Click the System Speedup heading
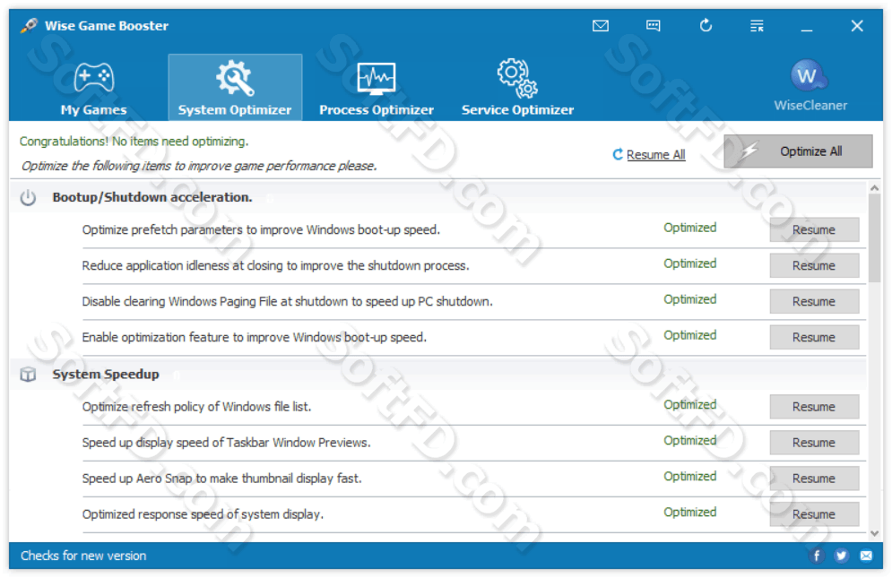Image resolution: width=892 pixels, height=578 pixels. (x=106, y=375)
